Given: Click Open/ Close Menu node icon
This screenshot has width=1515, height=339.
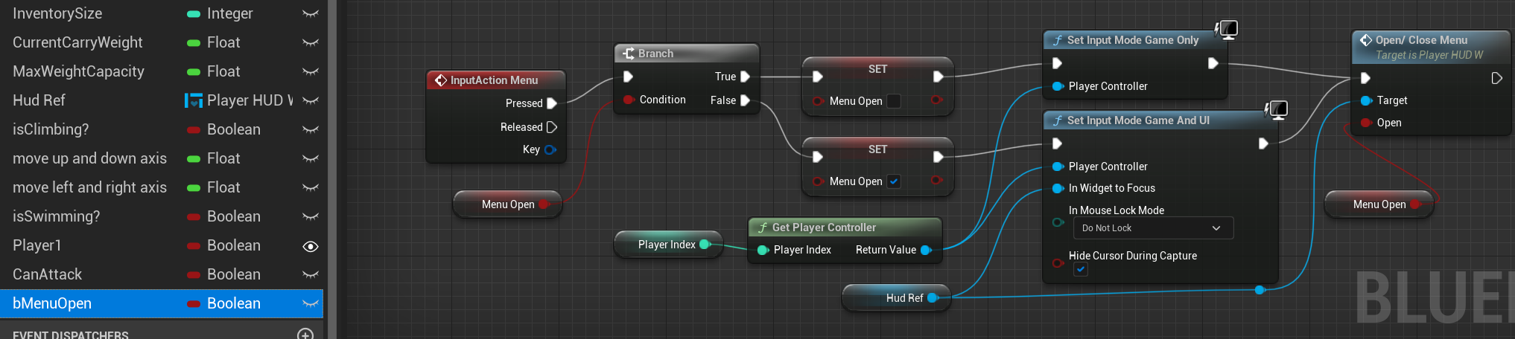Looking at the screenshot, I should (x=1366, y=40).
